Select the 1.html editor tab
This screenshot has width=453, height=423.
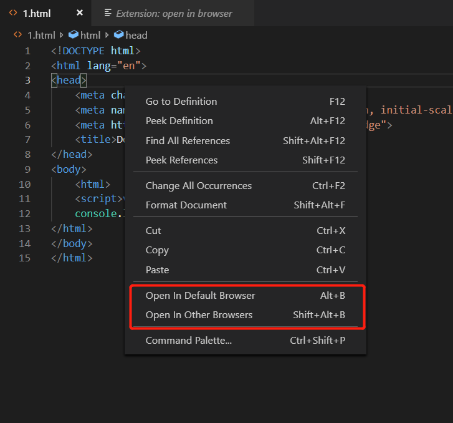pos(37,13)
